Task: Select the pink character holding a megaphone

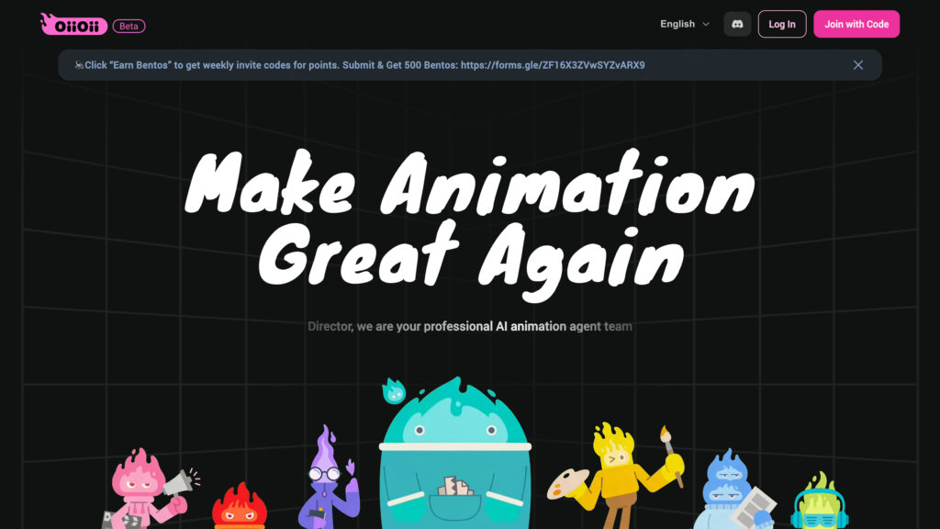Action: (142, 489)
